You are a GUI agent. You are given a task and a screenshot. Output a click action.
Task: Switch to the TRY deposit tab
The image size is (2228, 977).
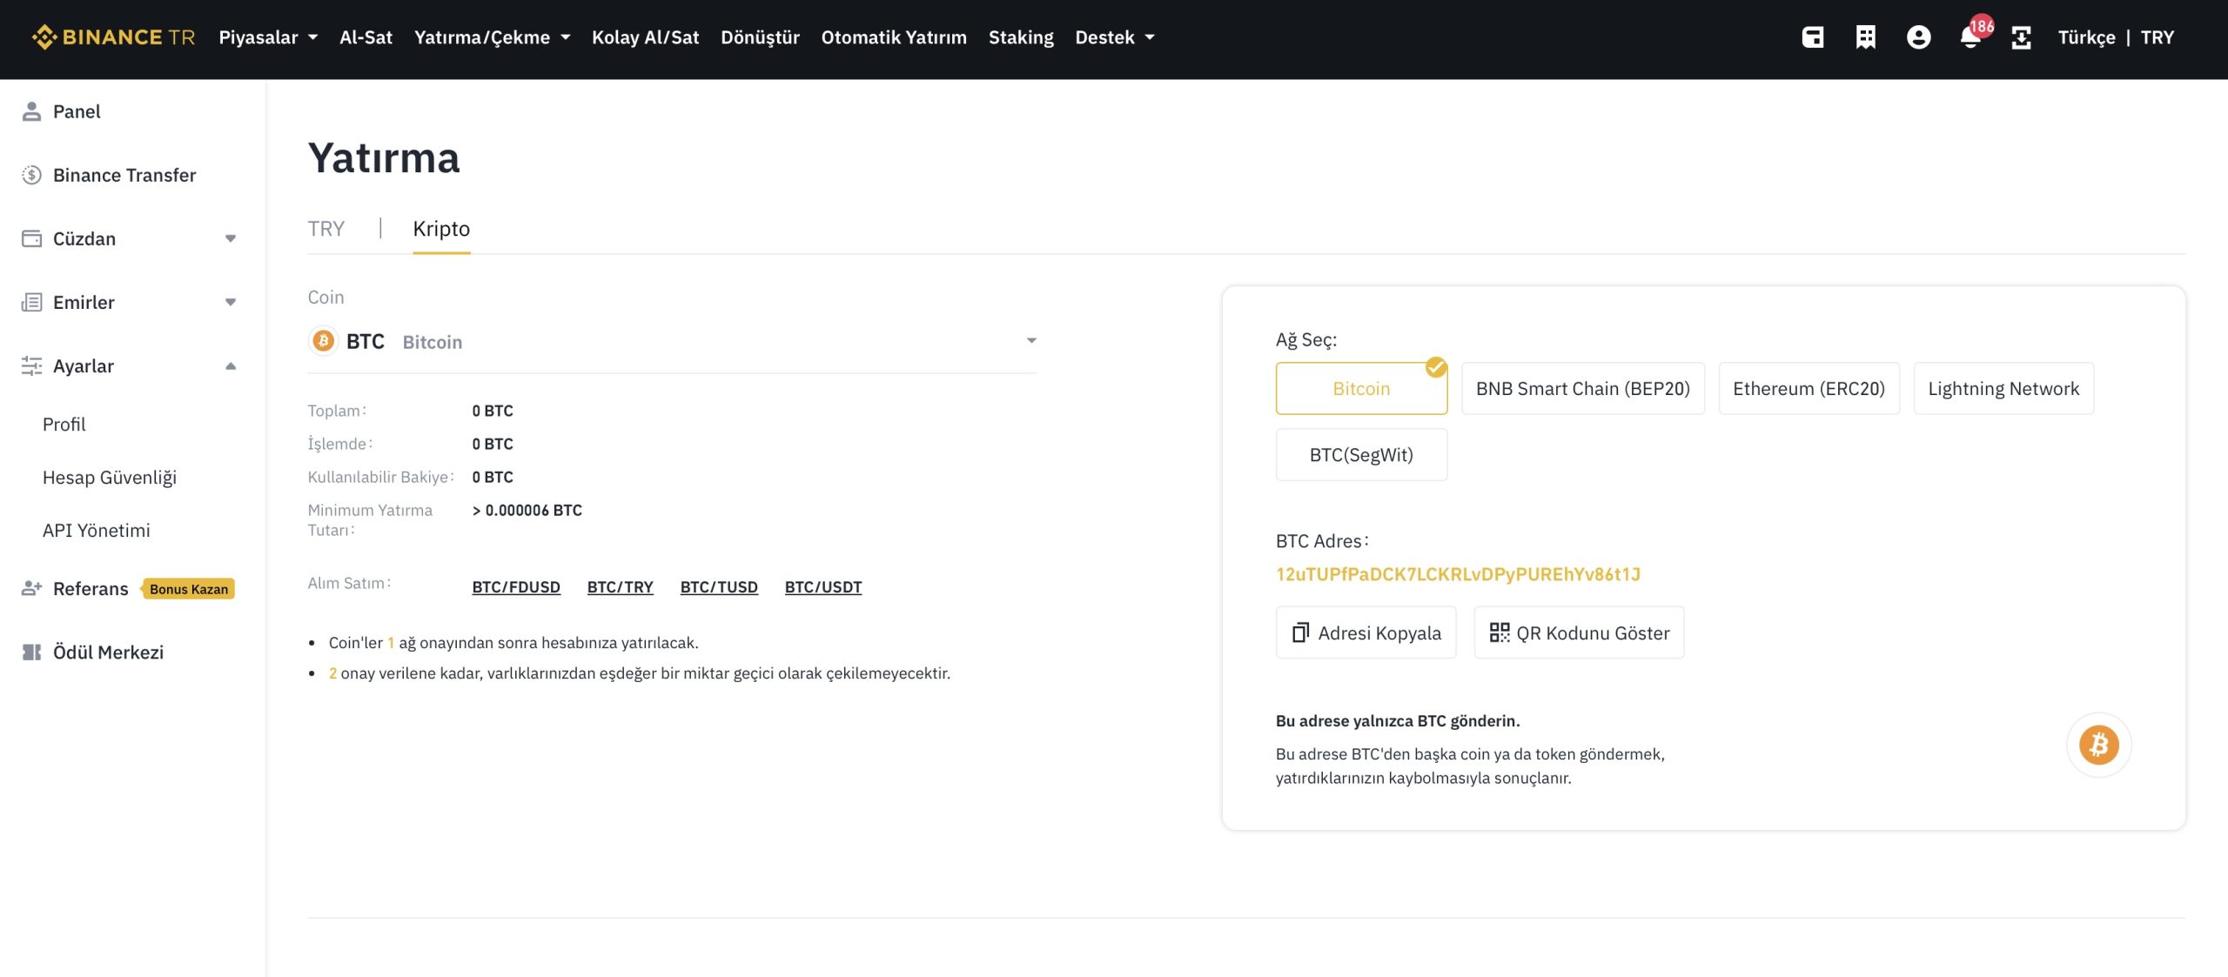[326, 228]
